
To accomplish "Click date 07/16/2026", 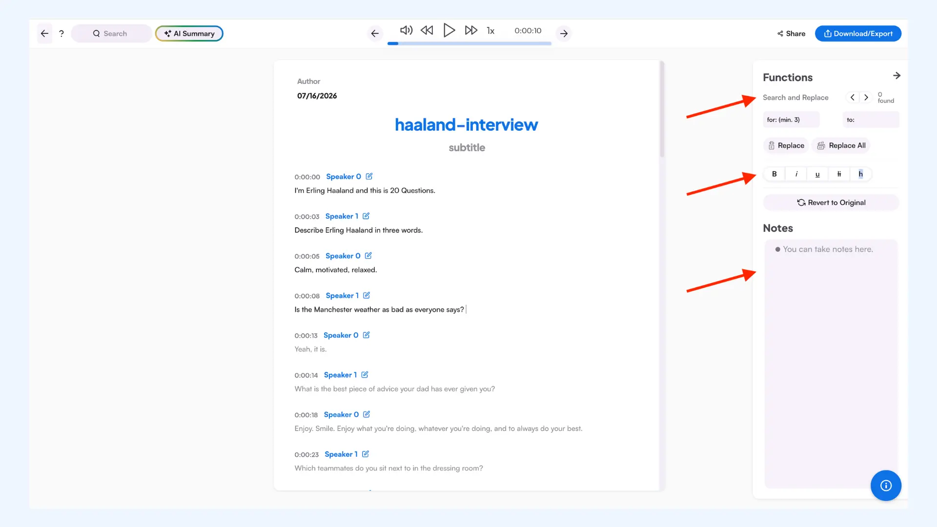I will pos(317,96).
